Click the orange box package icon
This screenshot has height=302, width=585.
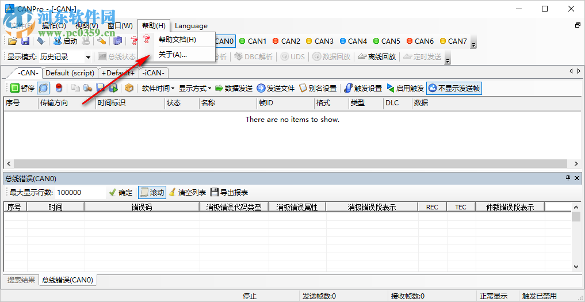129,89
